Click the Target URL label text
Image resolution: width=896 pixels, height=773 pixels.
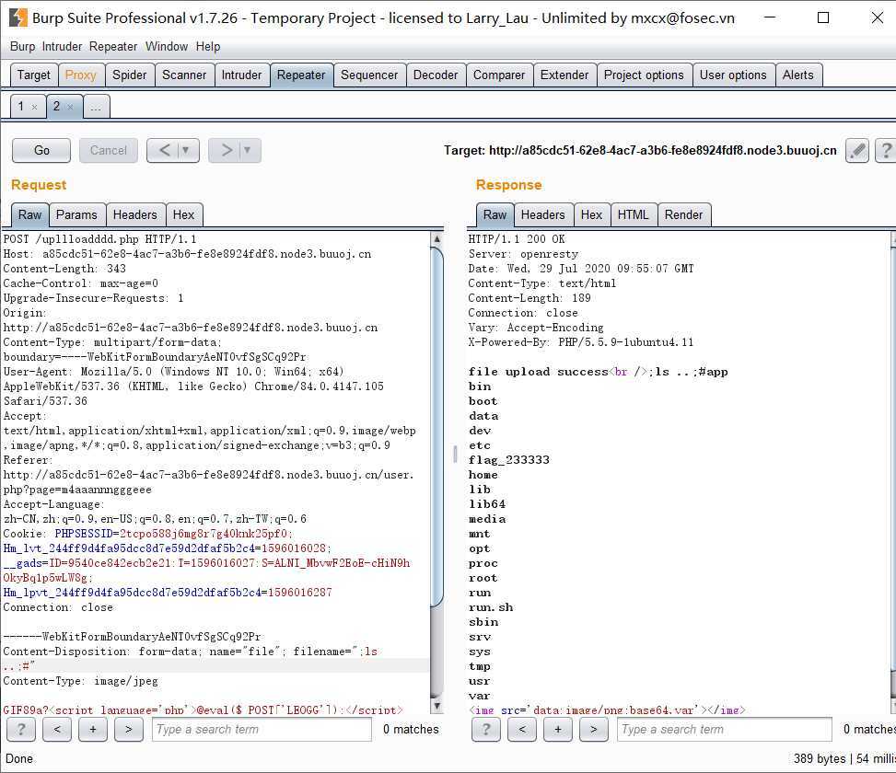[x=640, y=150]
